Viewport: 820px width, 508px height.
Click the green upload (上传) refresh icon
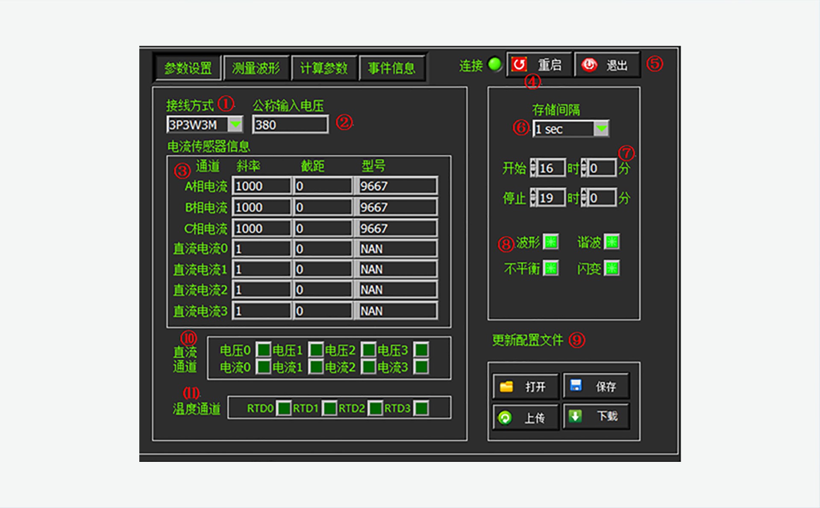[x=505, y=417]
